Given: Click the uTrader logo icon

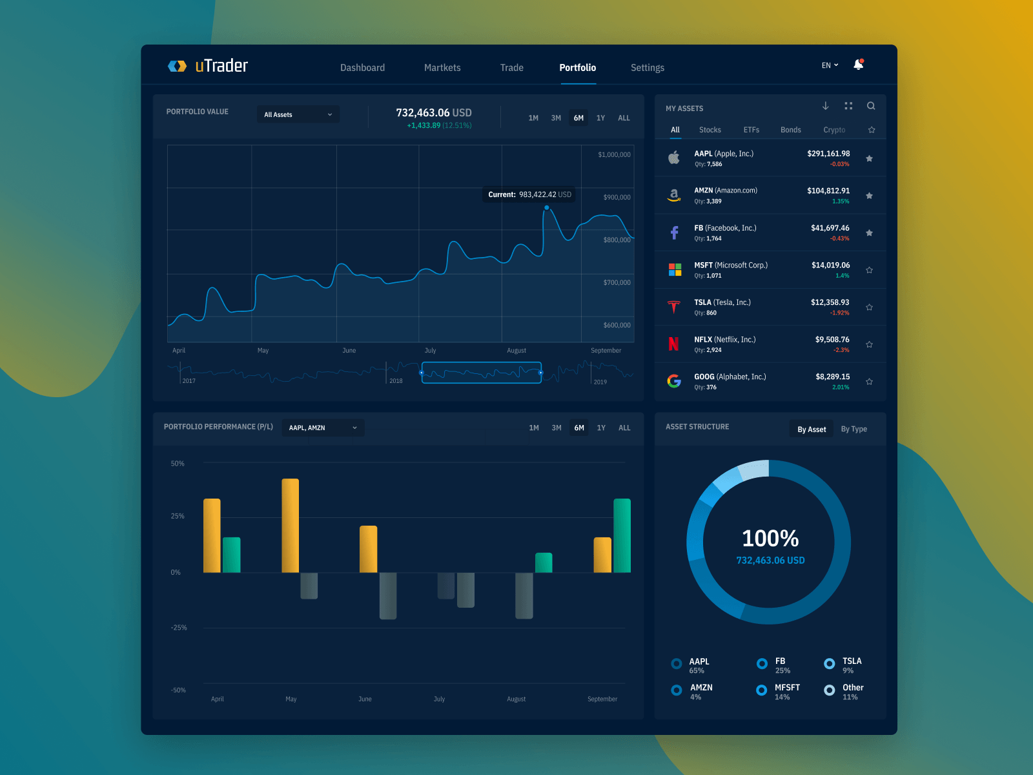Looking at the screenshot, I should tap(177, 66).
